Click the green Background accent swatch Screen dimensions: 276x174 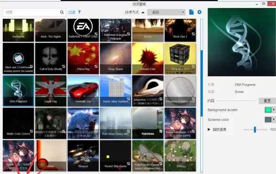click(268, 110)
